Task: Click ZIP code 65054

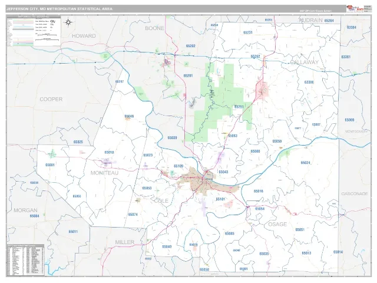Action: [260, 209]
